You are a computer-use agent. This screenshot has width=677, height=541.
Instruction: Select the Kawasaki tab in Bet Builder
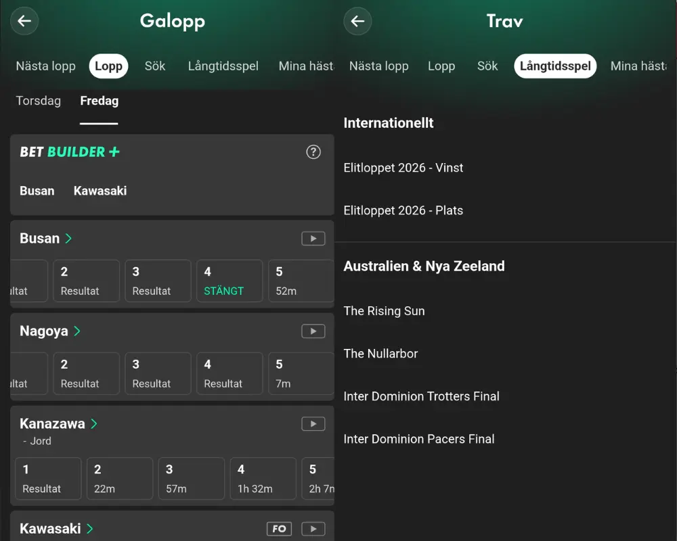pos(100,191)
